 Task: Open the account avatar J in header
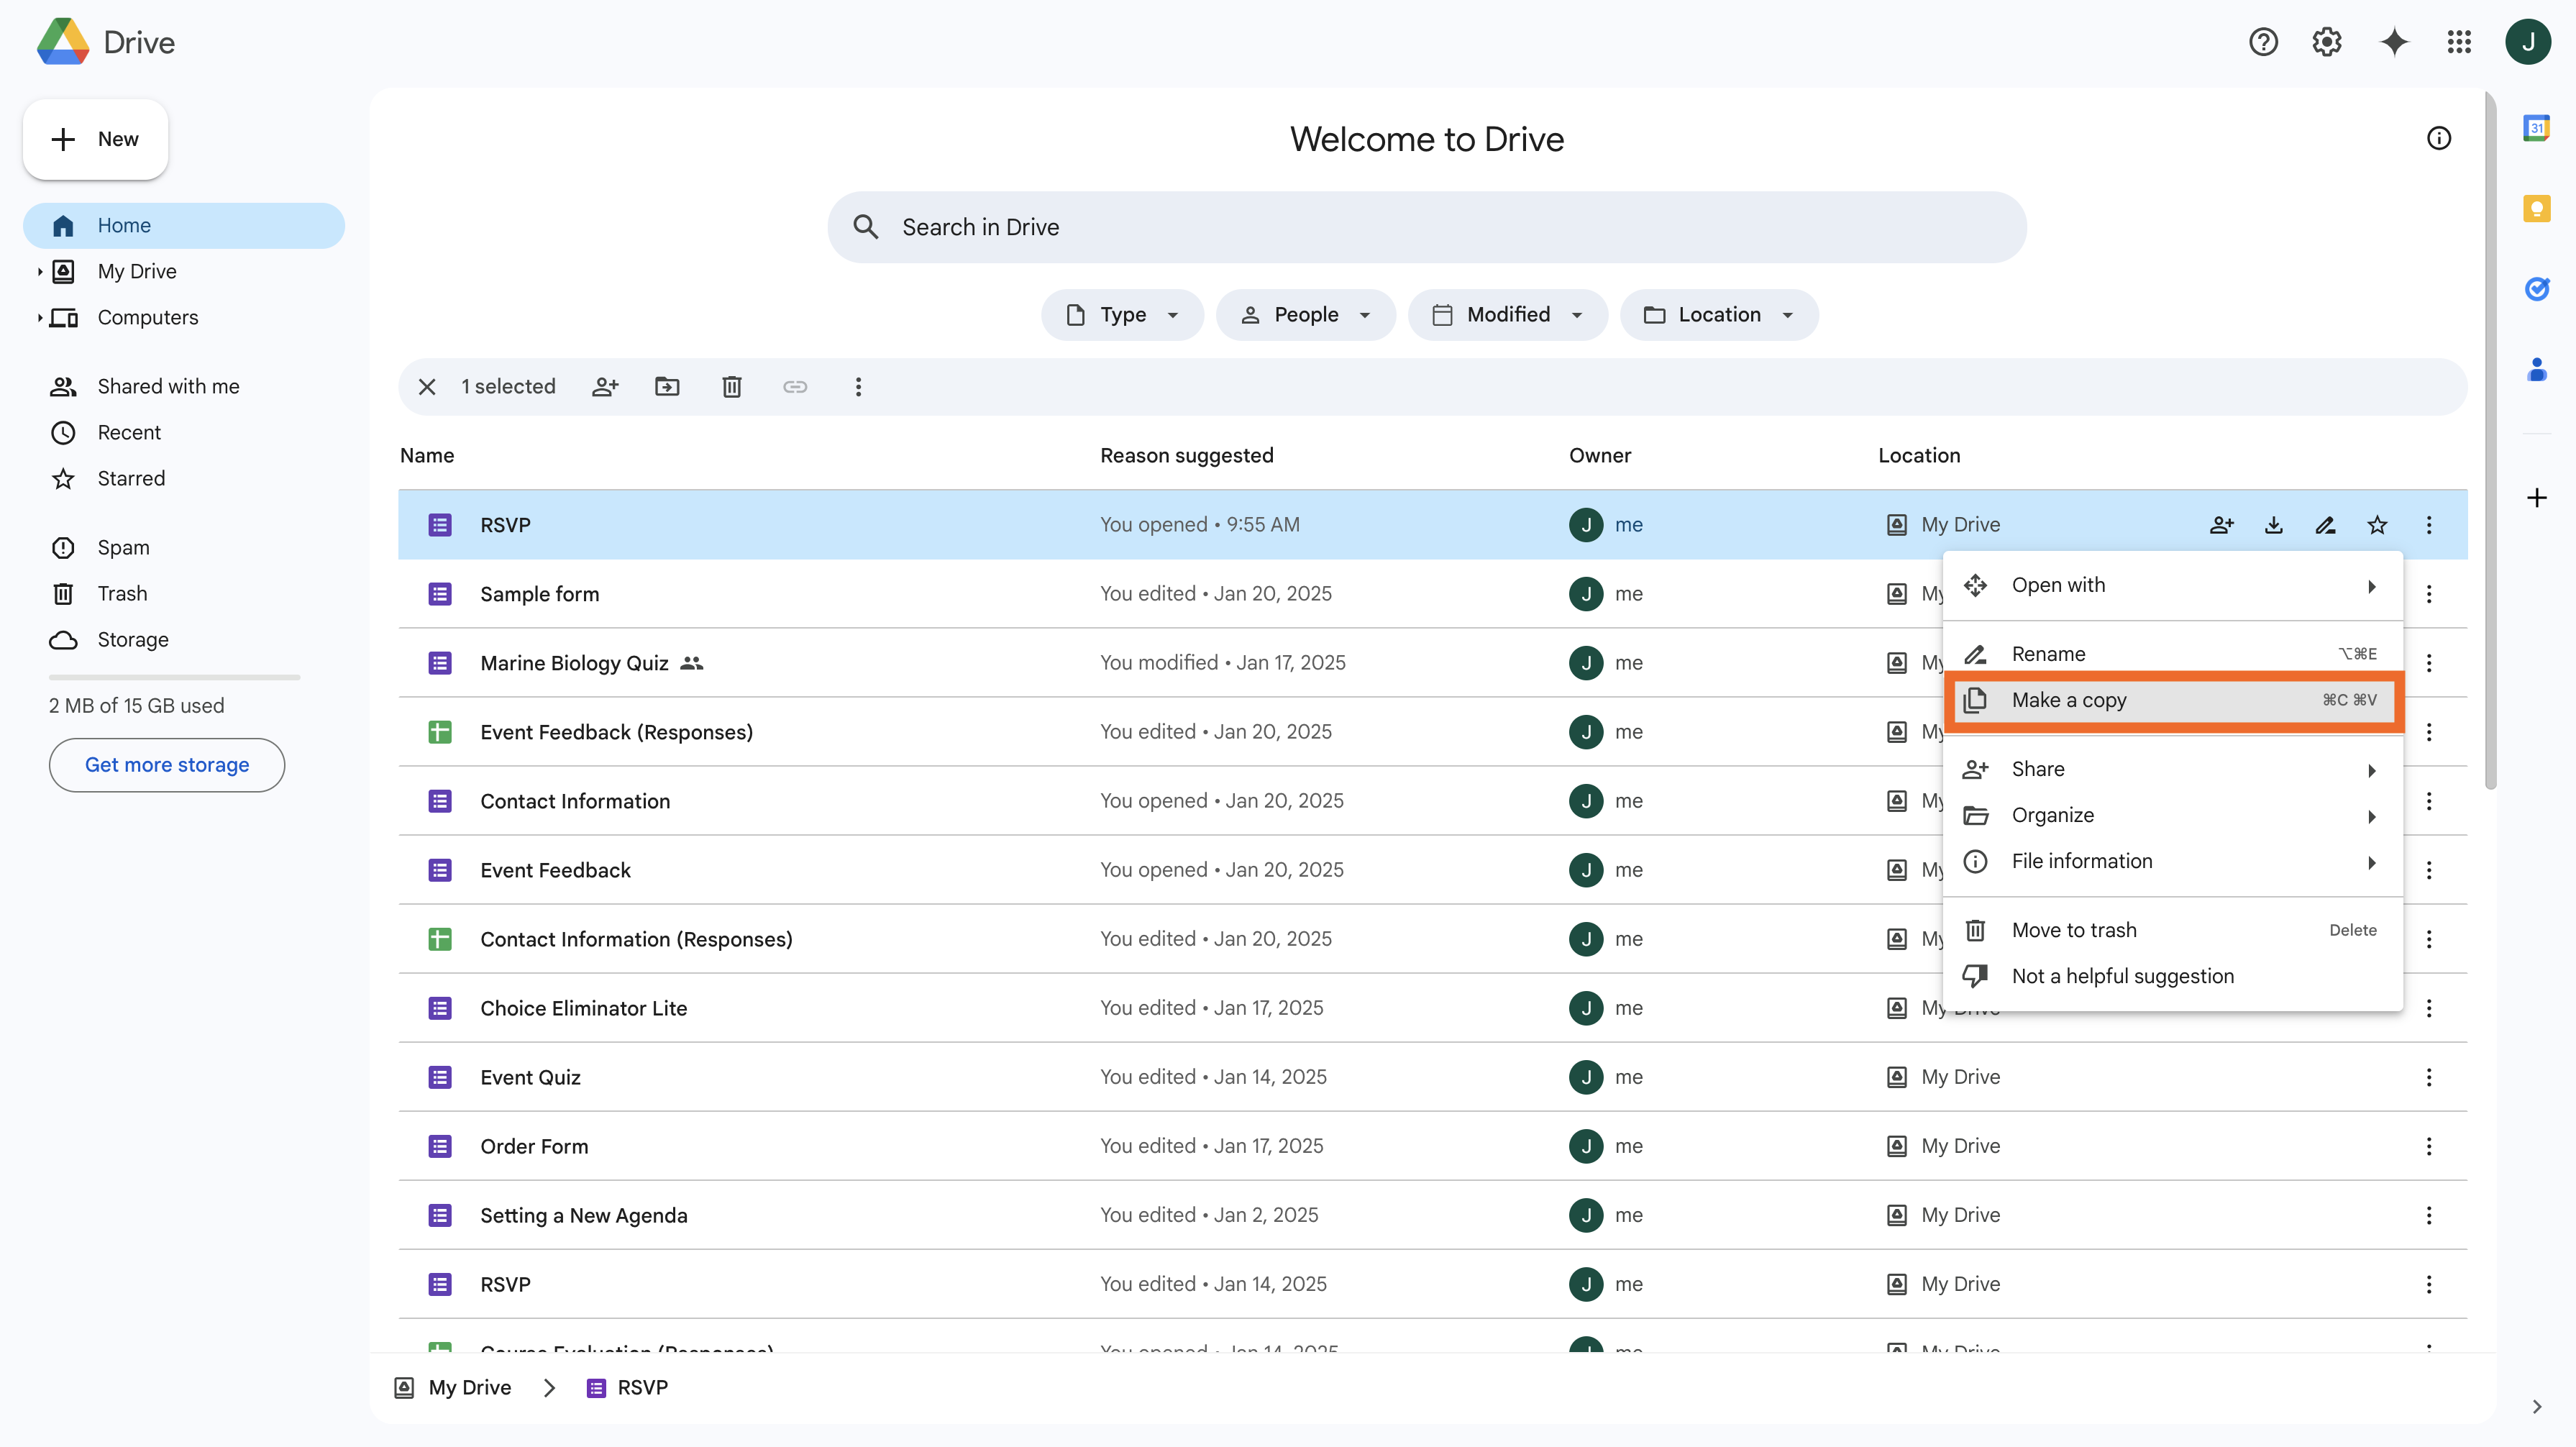pyautogui.click(x=2528, y=42)
